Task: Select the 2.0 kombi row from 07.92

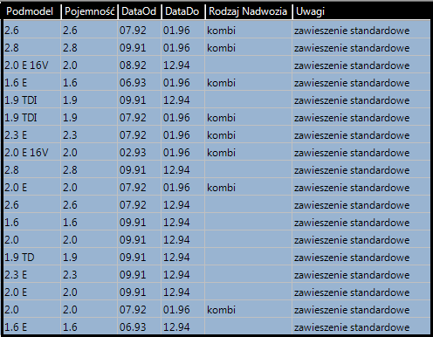Action: coord(216,309)
